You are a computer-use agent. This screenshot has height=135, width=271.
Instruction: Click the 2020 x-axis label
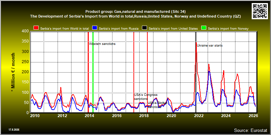[172, 116]
